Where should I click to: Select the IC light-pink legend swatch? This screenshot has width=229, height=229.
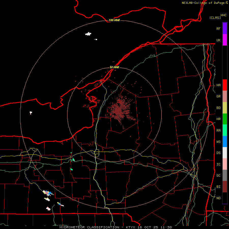click(x=225, y=164)
